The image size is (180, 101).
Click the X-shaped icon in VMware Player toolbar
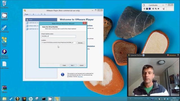pos(42,14)
